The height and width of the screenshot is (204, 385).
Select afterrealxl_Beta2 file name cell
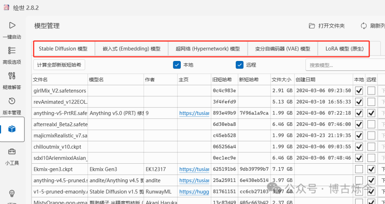[x=60, y=124]
